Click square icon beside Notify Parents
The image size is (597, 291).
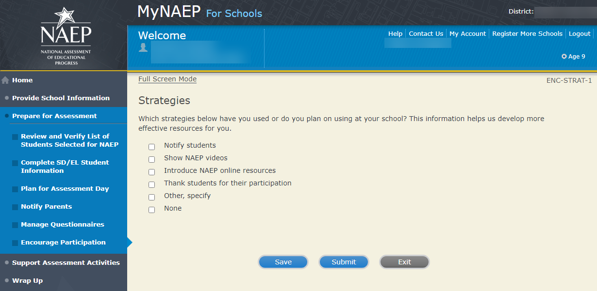[15, 207]
